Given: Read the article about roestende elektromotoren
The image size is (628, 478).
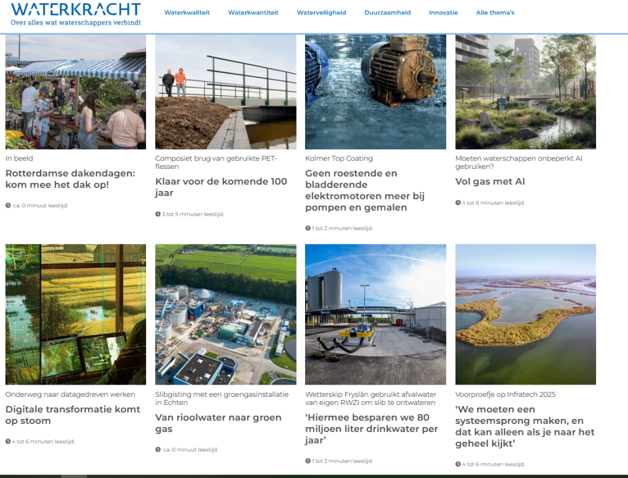Looking at the screenshot, I should pyautogui.click(x=365, y=190).
